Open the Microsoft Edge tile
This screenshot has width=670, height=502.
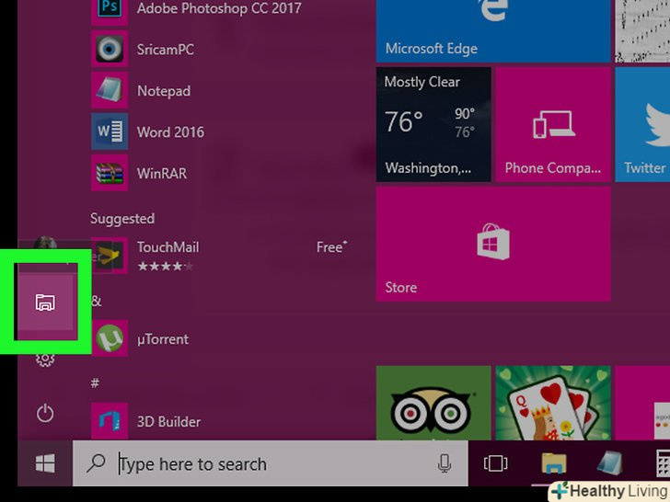(493, 30)
